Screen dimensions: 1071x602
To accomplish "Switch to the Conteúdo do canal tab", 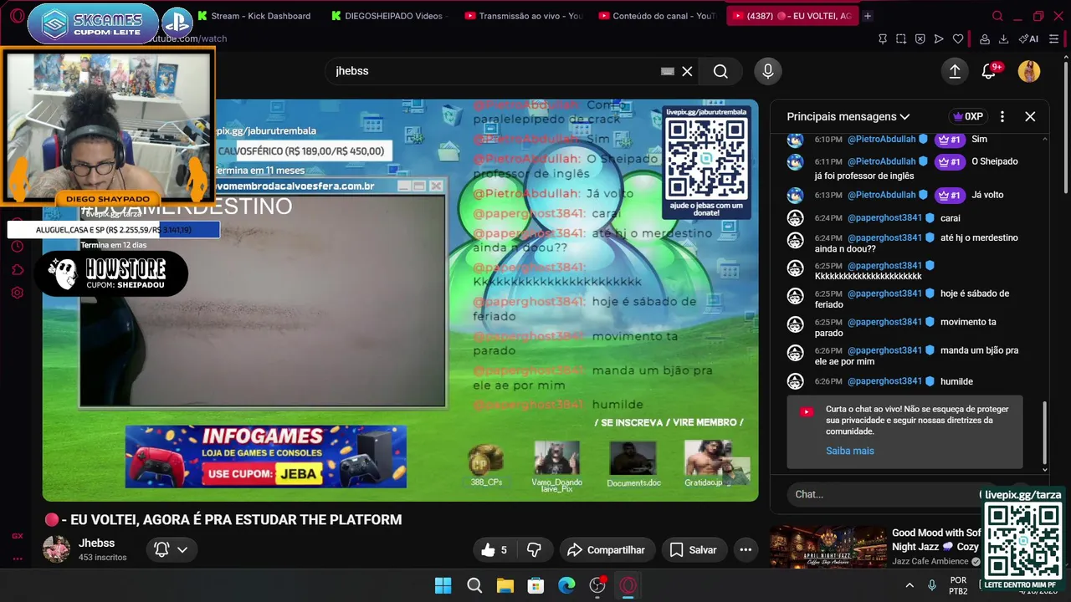I will [658, 16].
